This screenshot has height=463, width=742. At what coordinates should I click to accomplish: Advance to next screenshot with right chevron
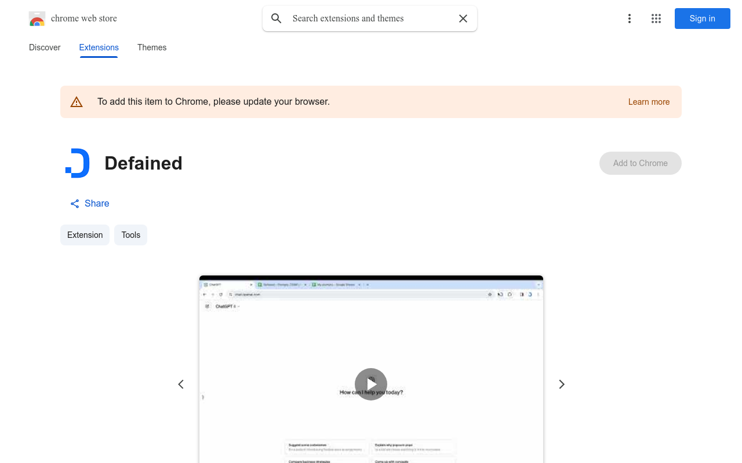point(561,384)
